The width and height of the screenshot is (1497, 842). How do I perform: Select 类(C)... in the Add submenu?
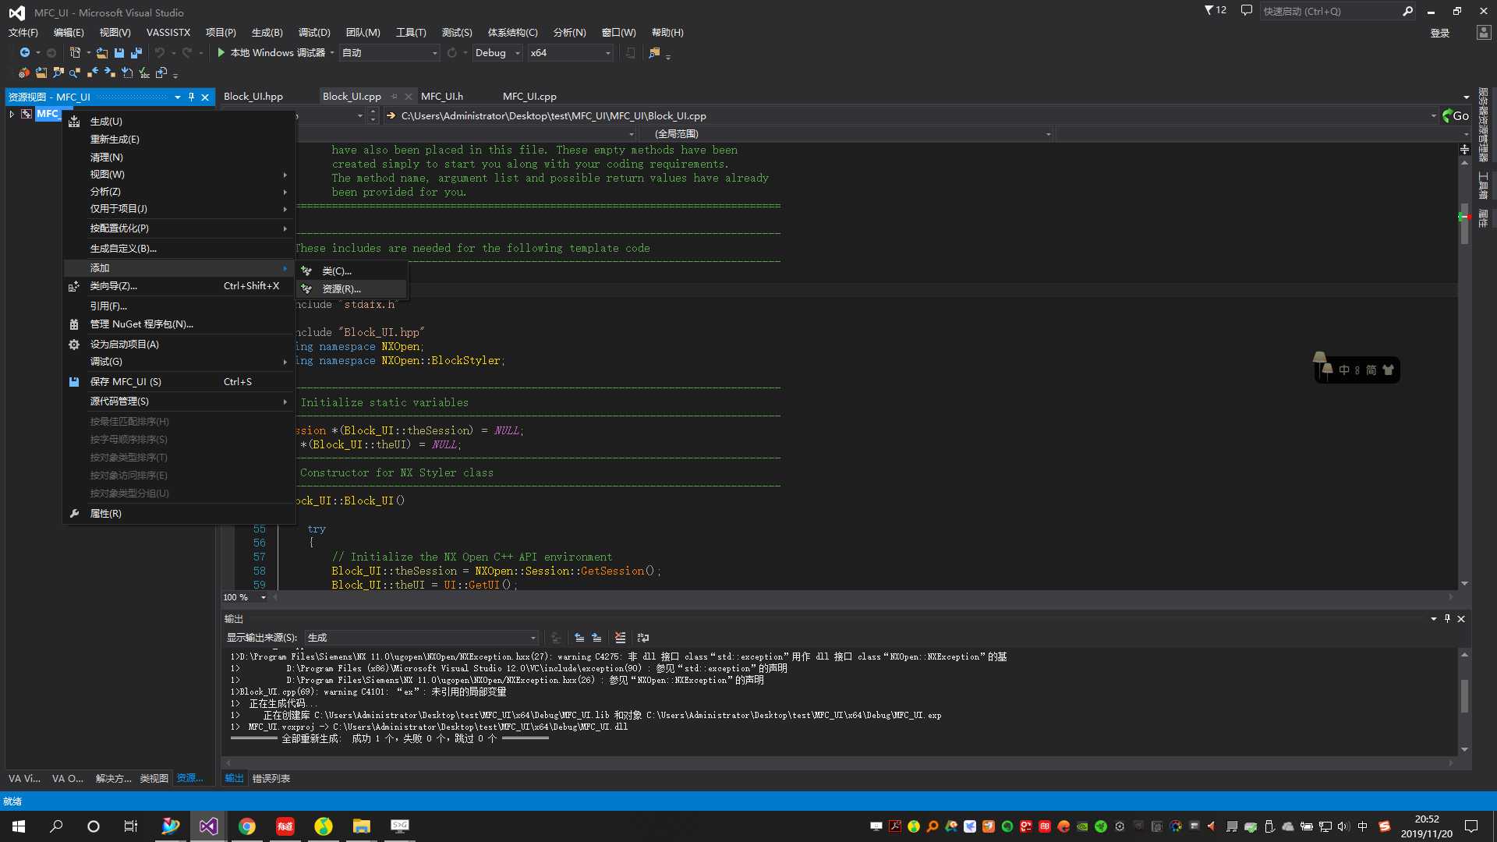coord(352,271)
